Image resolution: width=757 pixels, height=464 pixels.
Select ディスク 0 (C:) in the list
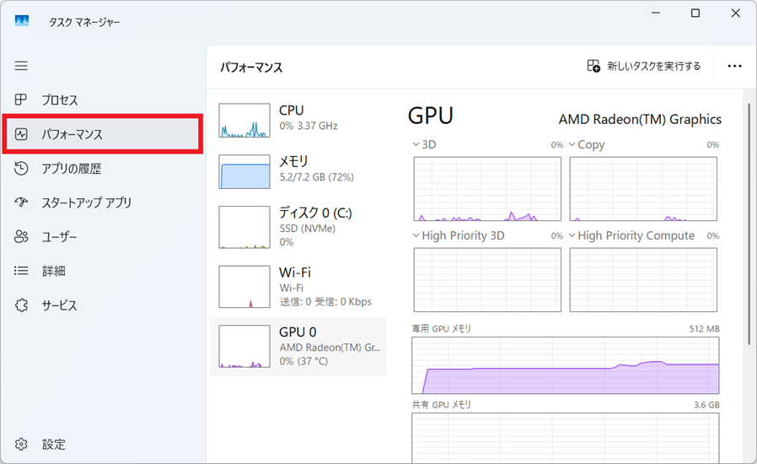pyautogui.click(x=298, y=226)
